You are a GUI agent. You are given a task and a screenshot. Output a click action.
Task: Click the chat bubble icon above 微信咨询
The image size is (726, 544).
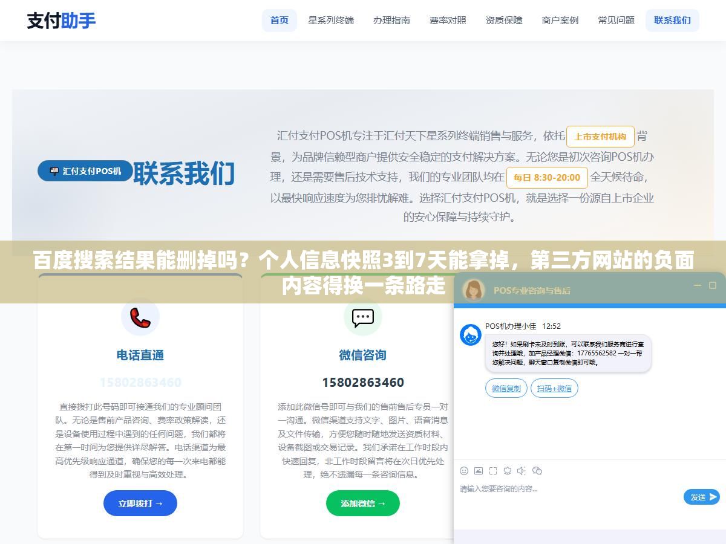(x=362, y=317)
